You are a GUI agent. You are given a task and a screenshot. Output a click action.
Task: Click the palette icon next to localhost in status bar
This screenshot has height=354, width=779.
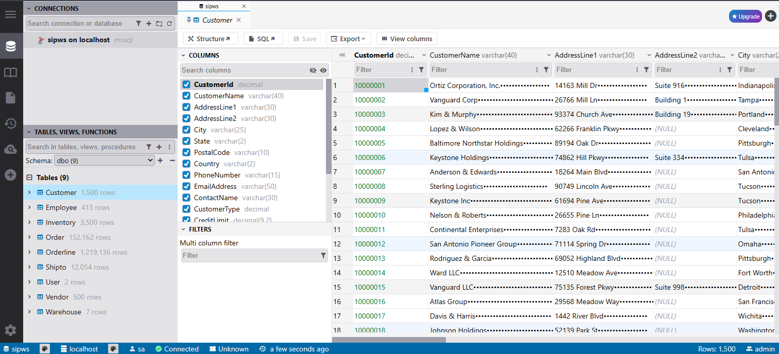coord(113,349)
